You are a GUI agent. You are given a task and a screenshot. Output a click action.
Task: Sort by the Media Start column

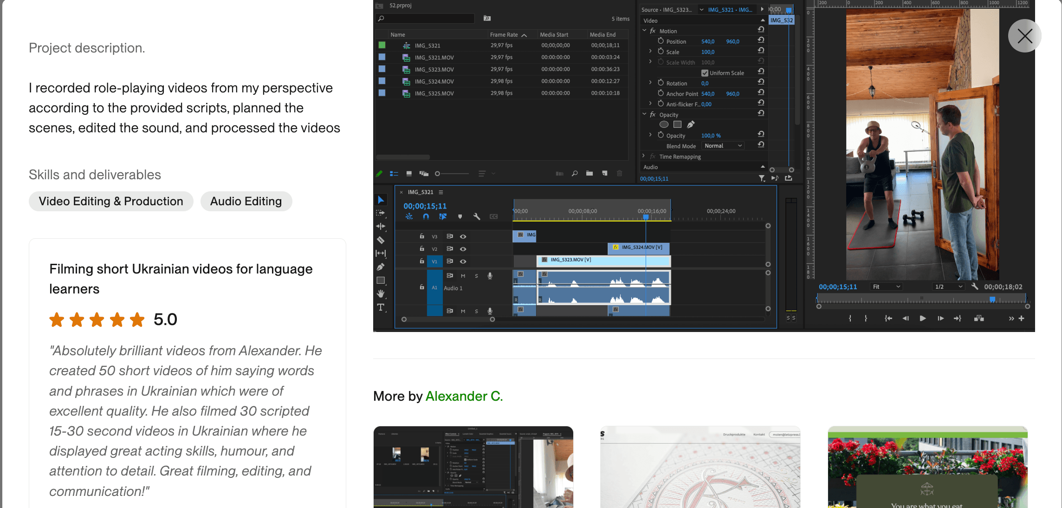point(554,35)
